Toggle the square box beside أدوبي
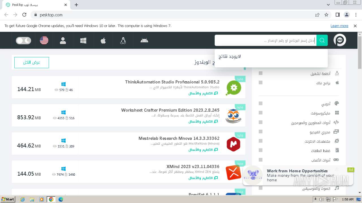The height and width of the screenshot is (203, 362). tap(261, 103)
